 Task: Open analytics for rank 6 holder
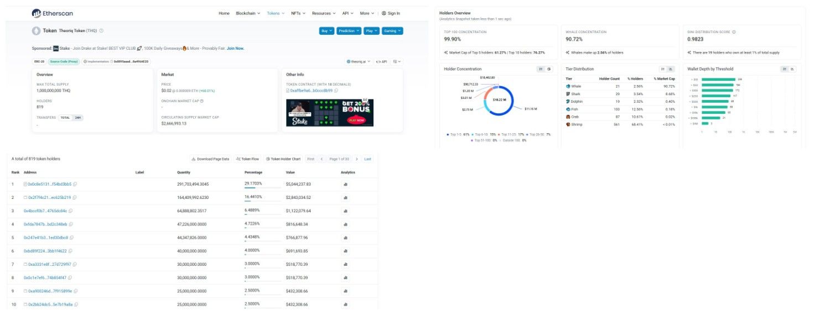(x=346, y=251)
